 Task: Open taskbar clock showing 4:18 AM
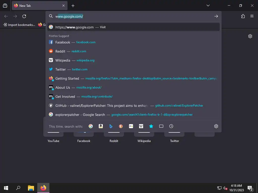click(x=236, y=188)
